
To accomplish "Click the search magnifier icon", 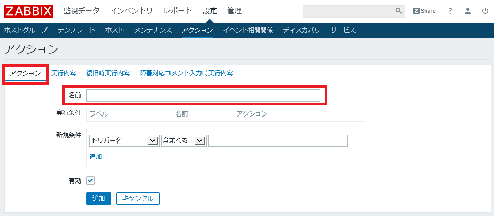I will pos(399,11).
